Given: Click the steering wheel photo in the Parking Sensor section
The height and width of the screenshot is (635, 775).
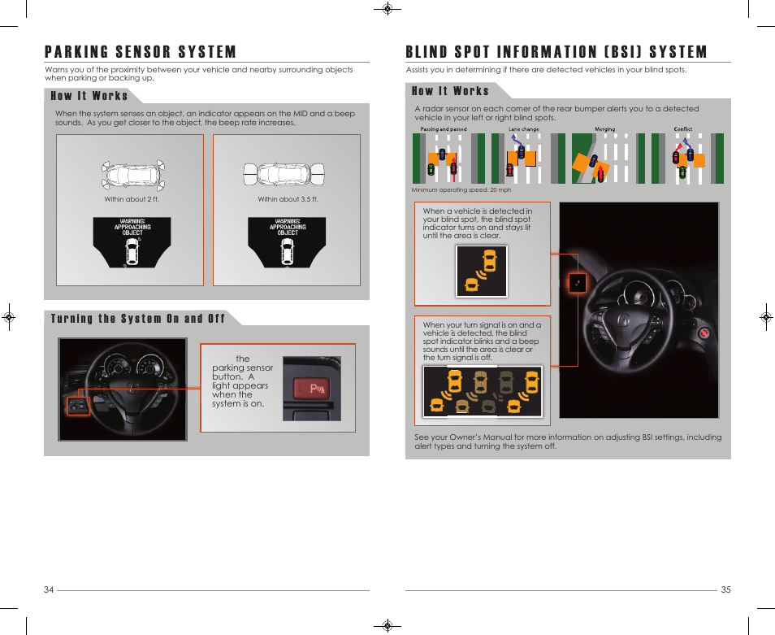Looking at the screenshot, I should [123, 389].
